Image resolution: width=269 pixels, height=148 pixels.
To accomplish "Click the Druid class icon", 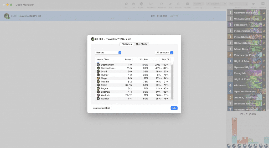I will pos(98,71).
